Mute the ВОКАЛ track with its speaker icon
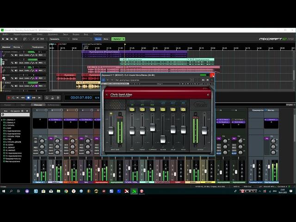This screenshot has width=296, height=222. 16,86
